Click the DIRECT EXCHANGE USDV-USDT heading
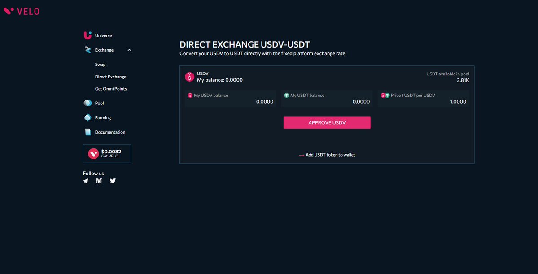This screenshot has width=538, height=274. [245, 44]
